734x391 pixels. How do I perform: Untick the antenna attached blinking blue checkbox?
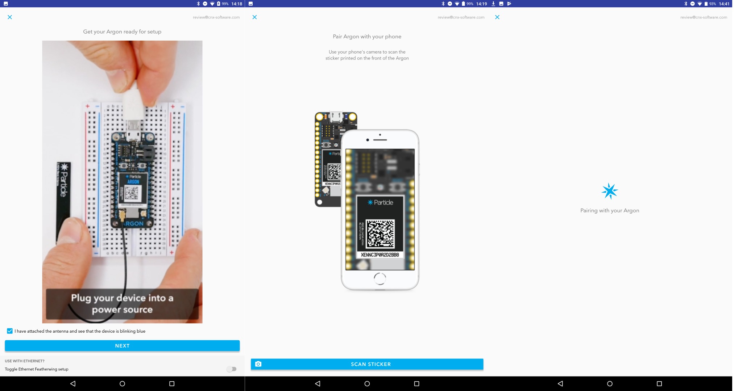point(10,331)
